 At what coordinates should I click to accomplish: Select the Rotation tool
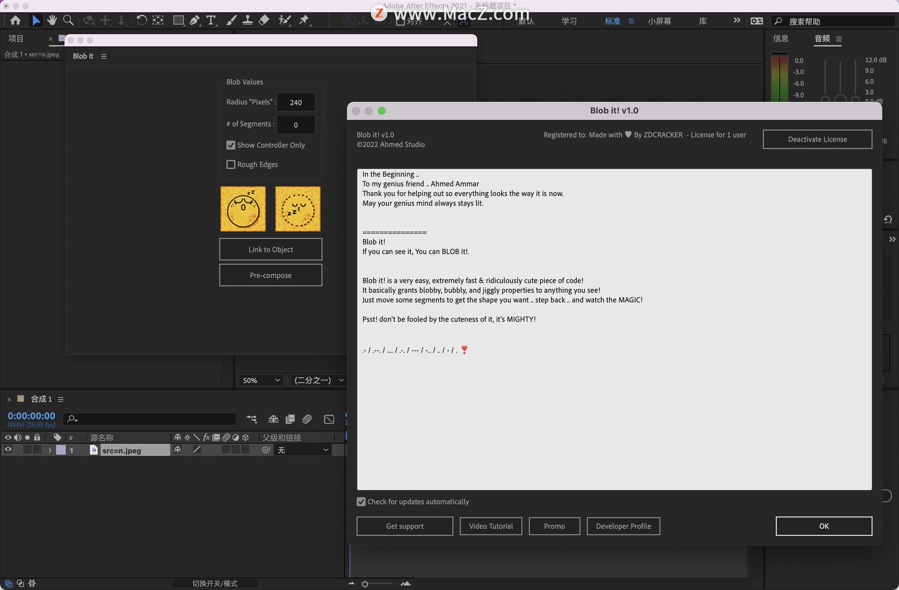pos(141,20)
